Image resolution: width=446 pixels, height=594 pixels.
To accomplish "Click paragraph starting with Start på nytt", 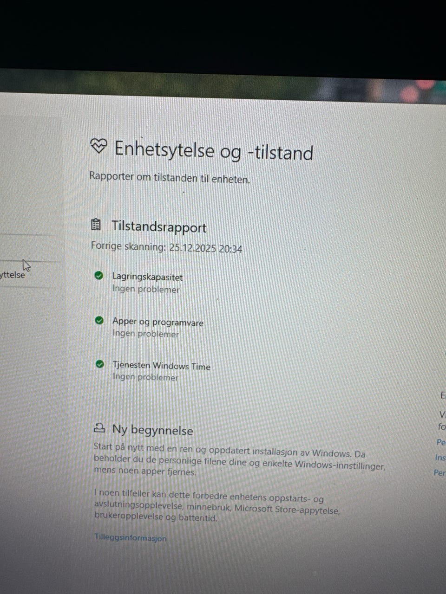I will pos(239,460).
